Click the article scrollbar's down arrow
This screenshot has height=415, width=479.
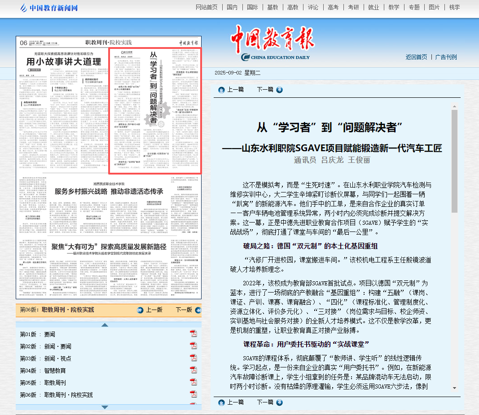click(x=454, y=388)
